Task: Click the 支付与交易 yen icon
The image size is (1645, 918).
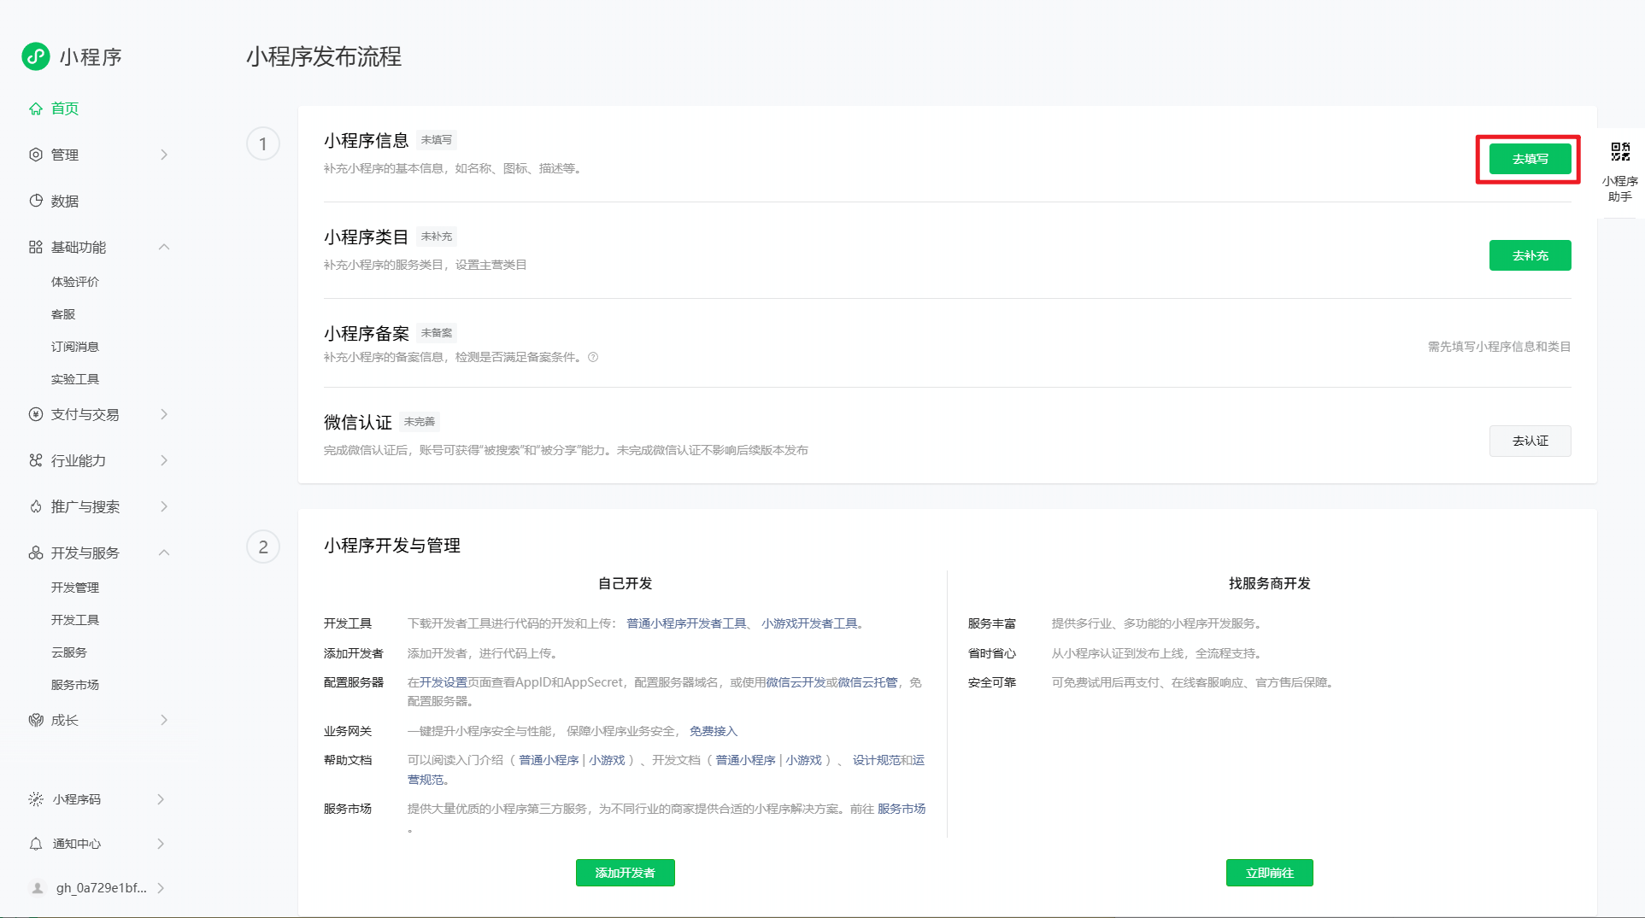Action: [36, 414]
